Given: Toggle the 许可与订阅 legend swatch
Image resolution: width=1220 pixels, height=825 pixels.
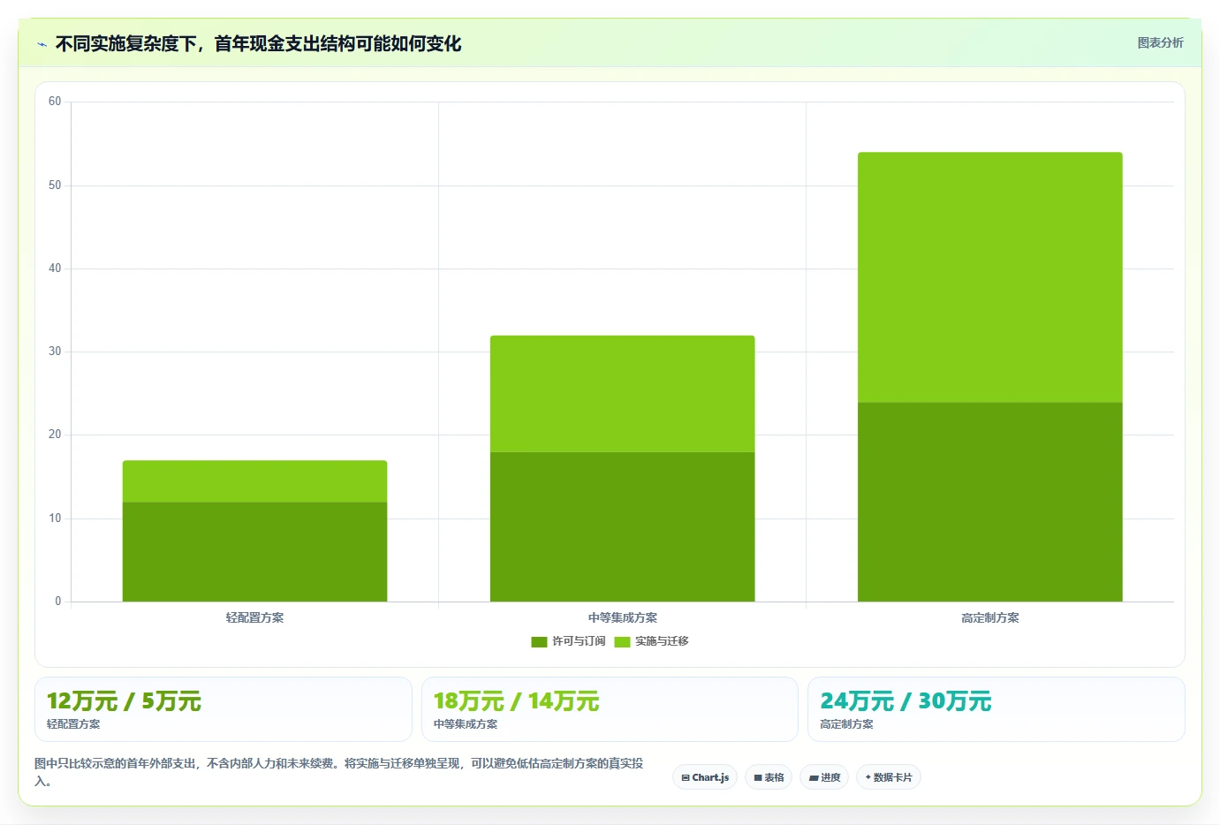Looking at the screenshot, I should click(x=539, y=642).
